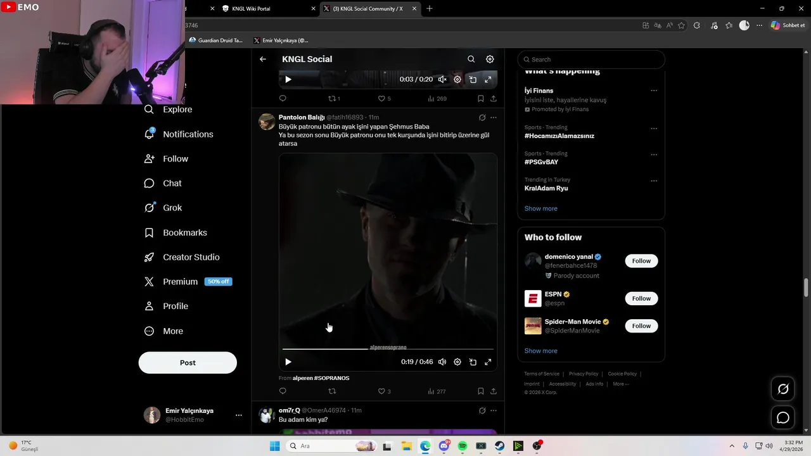Open Notifications in sidebar
Screen dimensions: 811x456
[179, 134]
